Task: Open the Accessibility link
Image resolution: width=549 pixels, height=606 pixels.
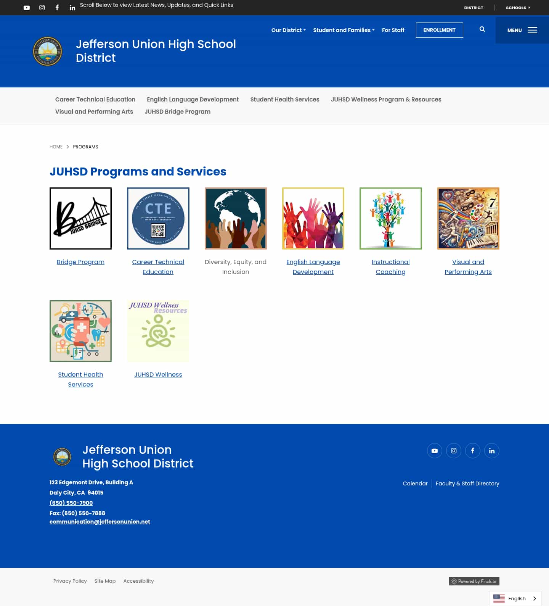Action: click(x=138, y=581)
